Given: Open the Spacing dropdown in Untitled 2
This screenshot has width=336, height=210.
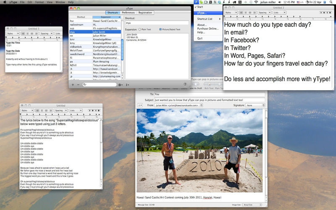Looking at the screenshot, I should (265, 13).
